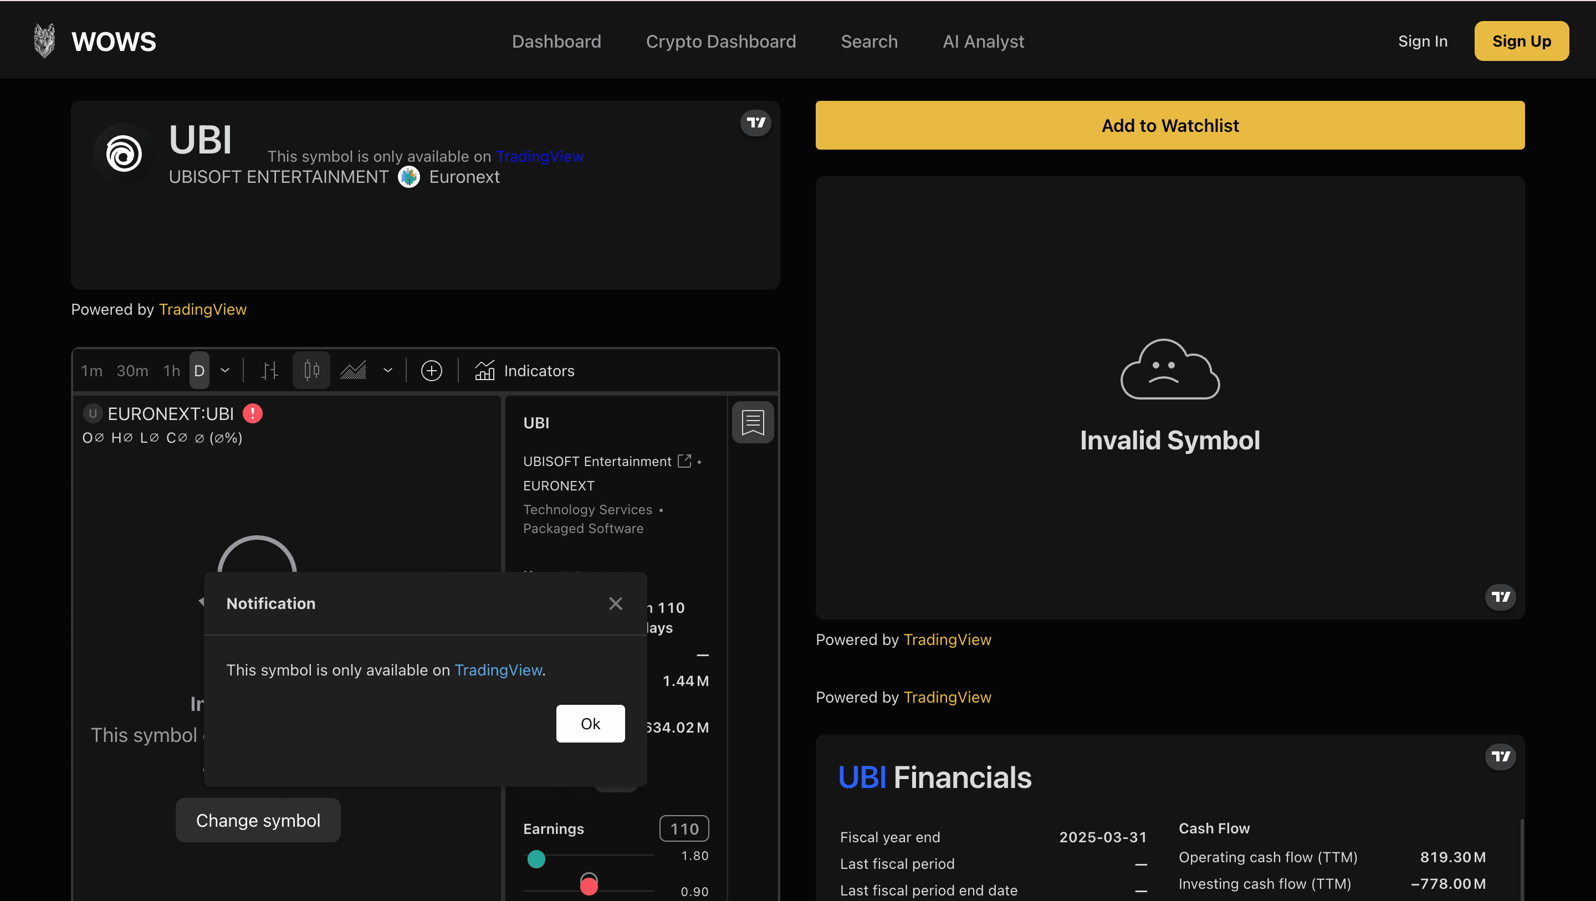Open the chart style dropdown arrow
This screenshot has width=1596, height=901.
pos(387,370)
